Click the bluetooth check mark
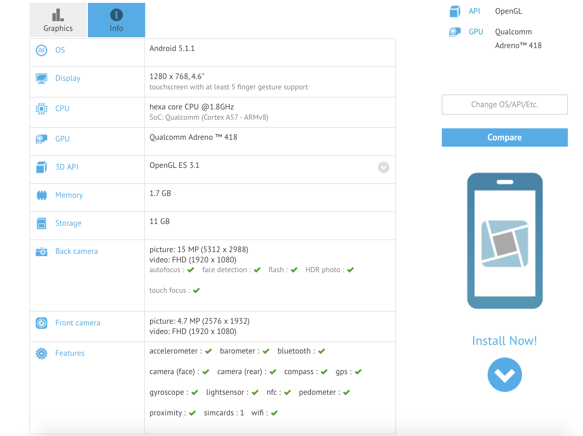583x436 pixels. [322, 351]
